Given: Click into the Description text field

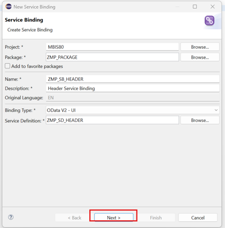Looking at the screenshot, I should [x=132, y=88].
